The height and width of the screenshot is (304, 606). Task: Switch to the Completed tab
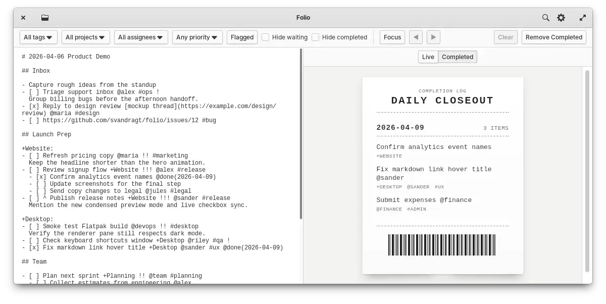click(458, 57)
